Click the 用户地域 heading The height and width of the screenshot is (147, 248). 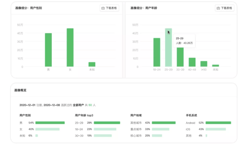(136, 115)
